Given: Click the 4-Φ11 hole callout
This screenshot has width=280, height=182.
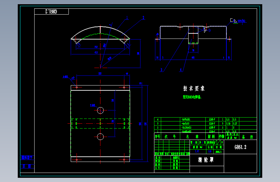Looking at the screenshot, I should tap(65, 77).
